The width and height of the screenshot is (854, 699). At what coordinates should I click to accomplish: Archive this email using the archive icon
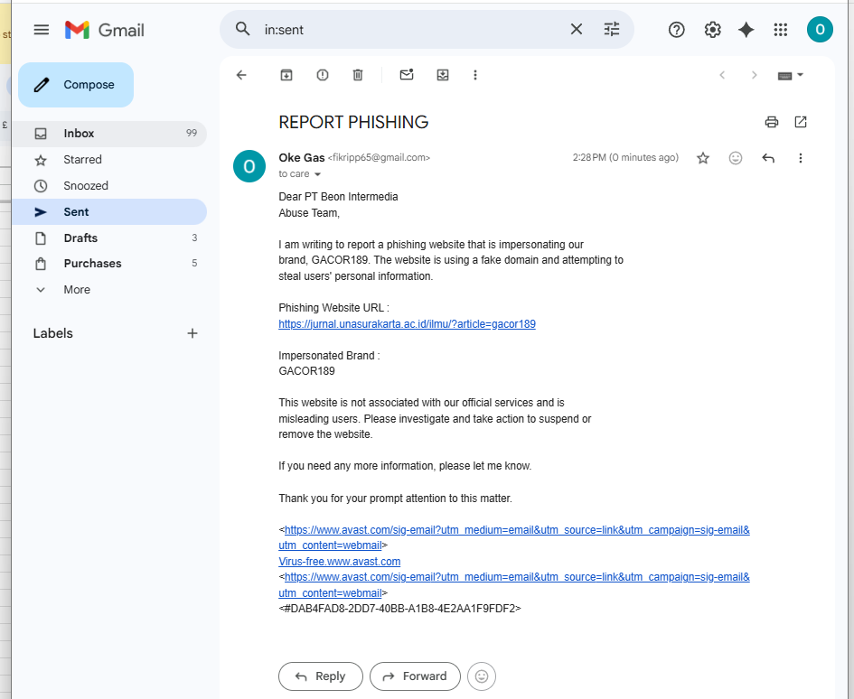[x=286, y=75]
